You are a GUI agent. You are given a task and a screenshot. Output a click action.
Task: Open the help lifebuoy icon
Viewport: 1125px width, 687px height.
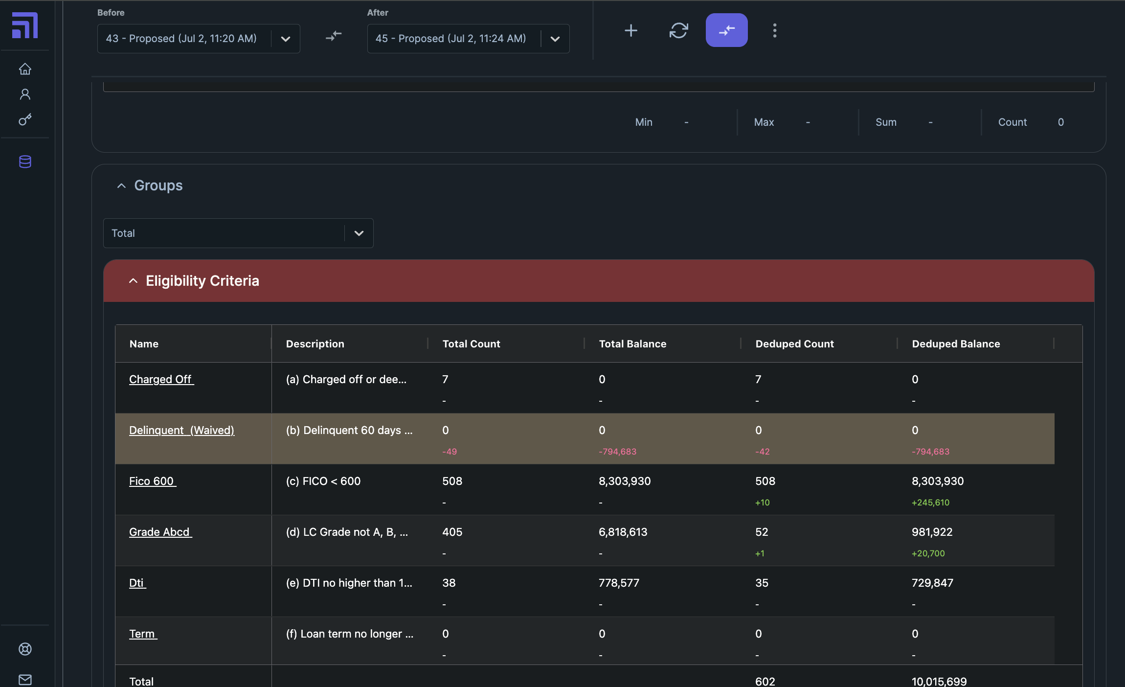25,649
